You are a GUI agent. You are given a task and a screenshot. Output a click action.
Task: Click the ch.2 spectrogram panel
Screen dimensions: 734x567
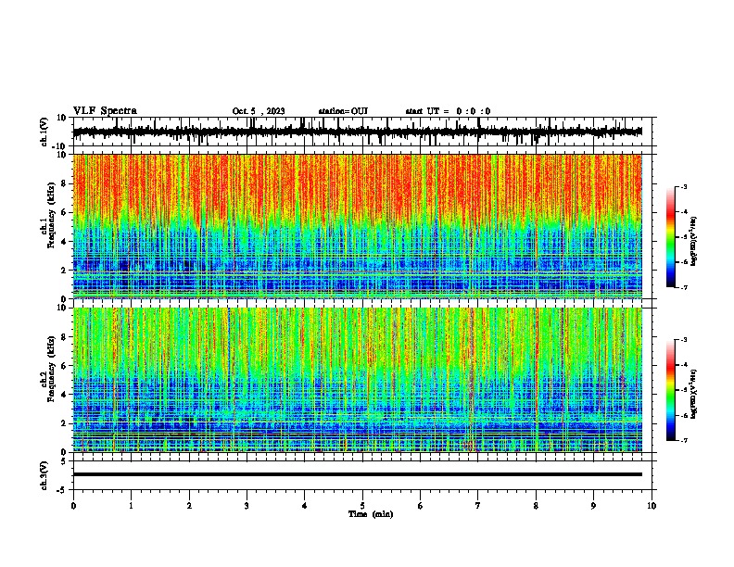pos(357,380)
